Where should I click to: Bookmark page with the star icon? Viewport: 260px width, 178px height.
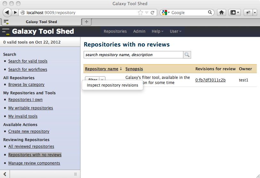tap(140, 13)
